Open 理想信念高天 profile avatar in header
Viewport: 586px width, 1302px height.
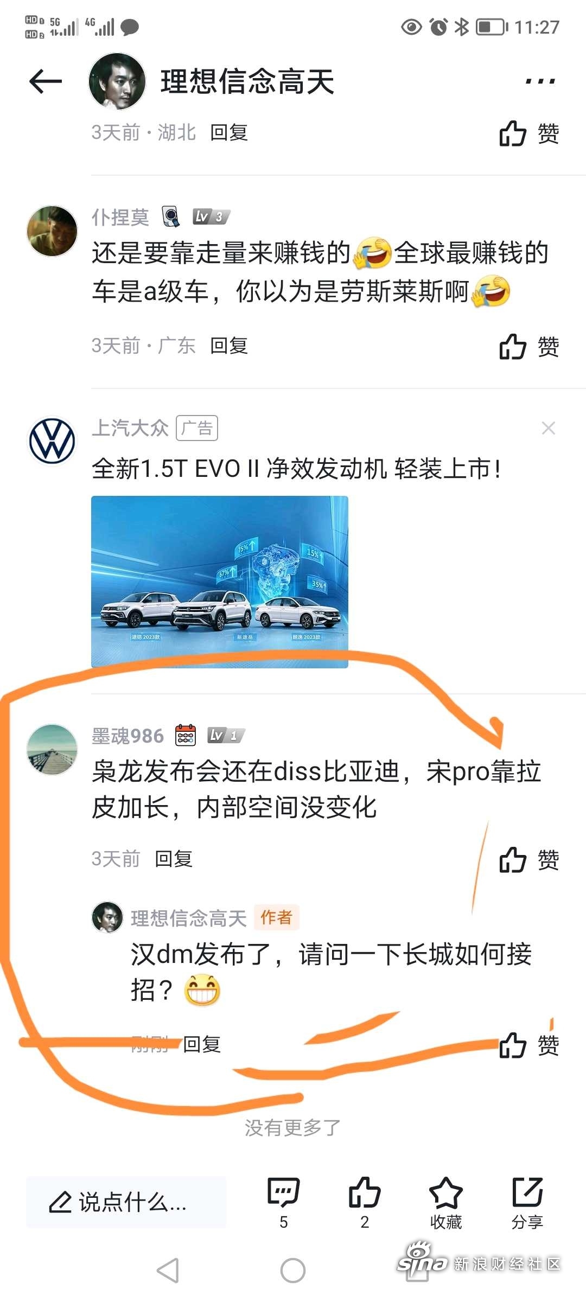[117, 81]
